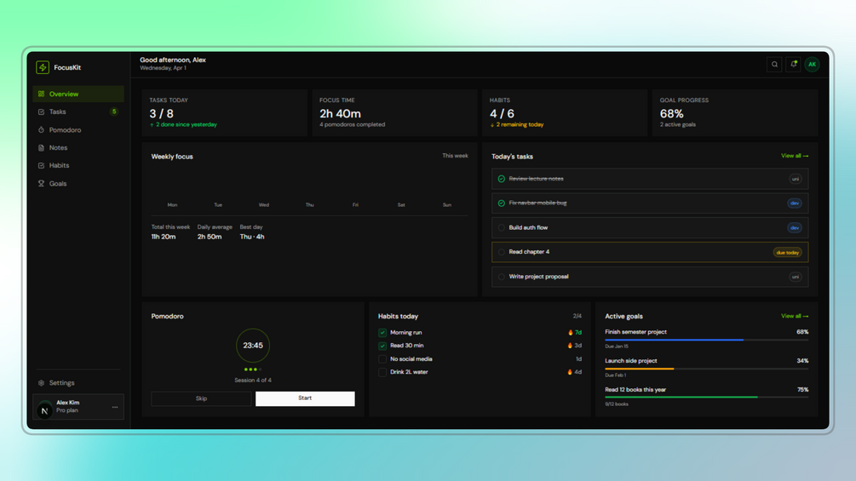
Task: Click the Read 12 books progress bar
Action: [706, 398]
